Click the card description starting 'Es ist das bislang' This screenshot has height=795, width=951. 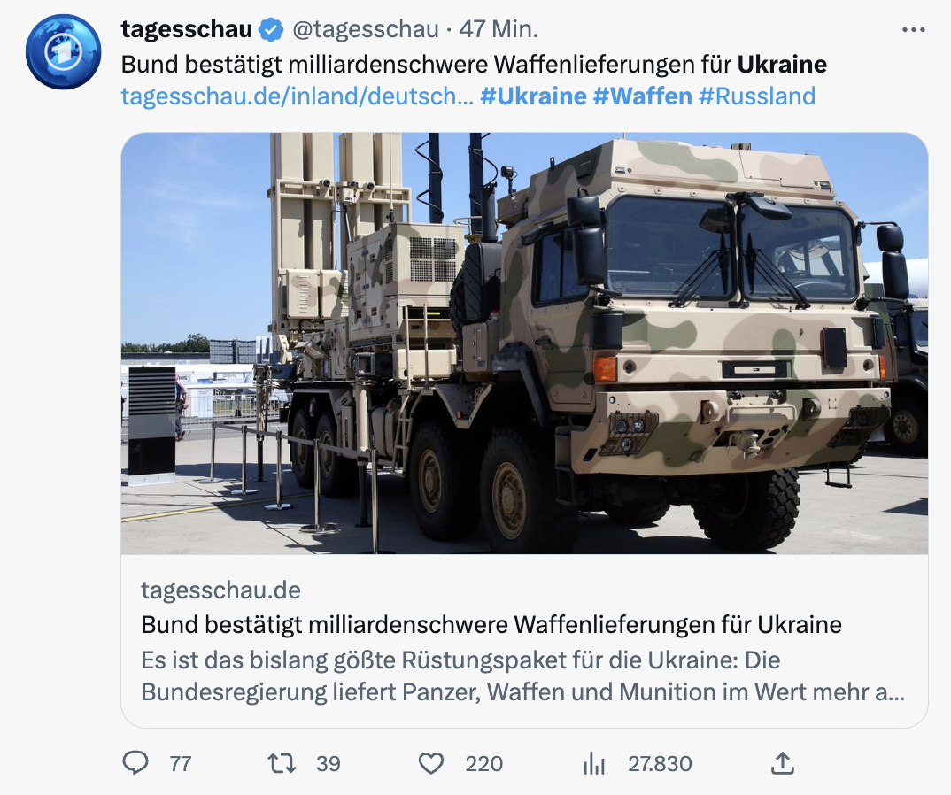[x=522, y=676]
